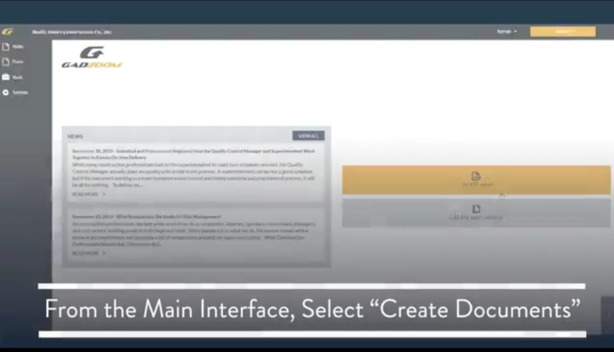Open Read More on first news article
The height and width of the screenshot is (352, 614).
point(88,194)
